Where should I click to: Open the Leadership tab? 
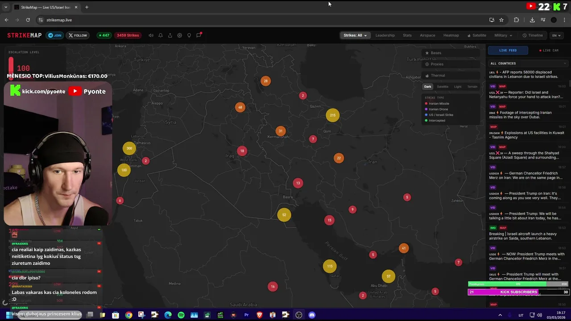tap(385, 35)
